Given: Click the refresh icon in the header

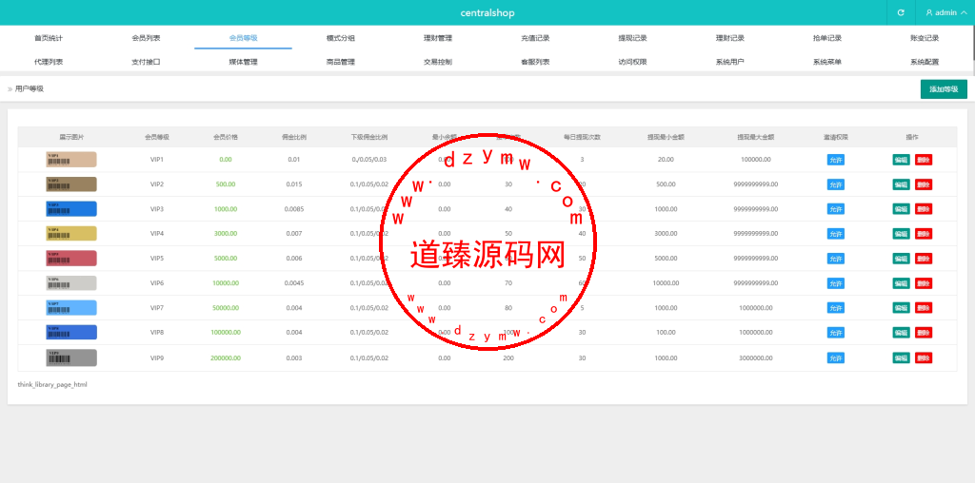Looking at the screenshot, I should pyautogui.click(x=901, y=12).
